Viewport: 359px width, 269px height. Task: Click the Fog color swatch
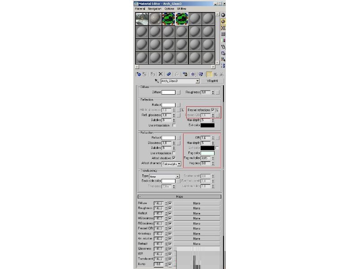207,153
